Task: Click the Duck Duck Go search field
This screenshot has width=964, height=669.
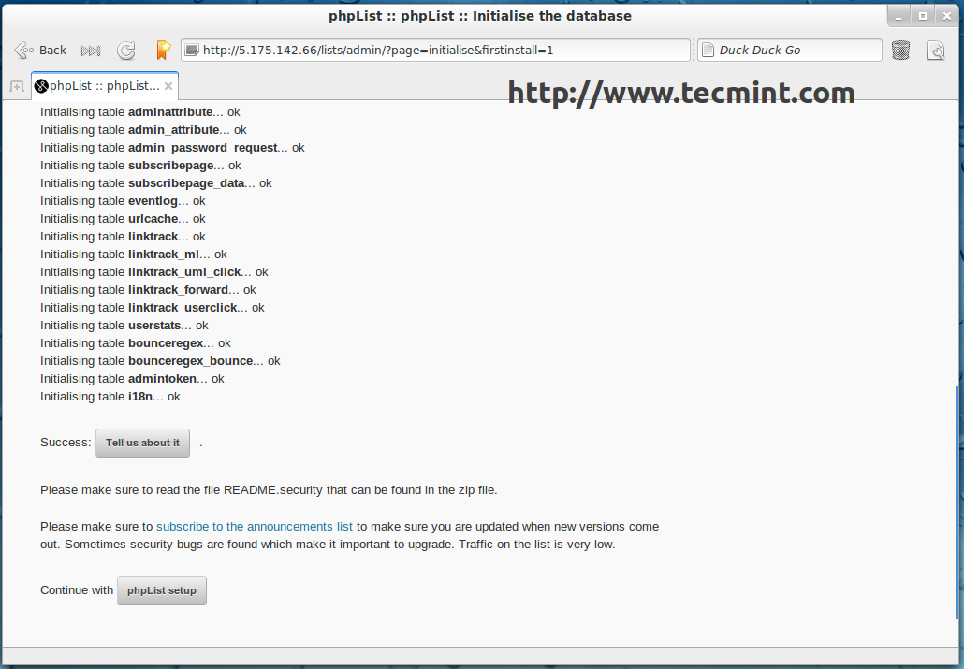Action: pyautogui.click(x=789, y=51)
